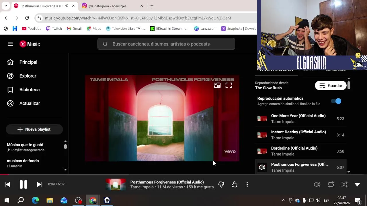This screenshot has width=367, height=206.
Task: Open a new browser tab
Action: 152,6
